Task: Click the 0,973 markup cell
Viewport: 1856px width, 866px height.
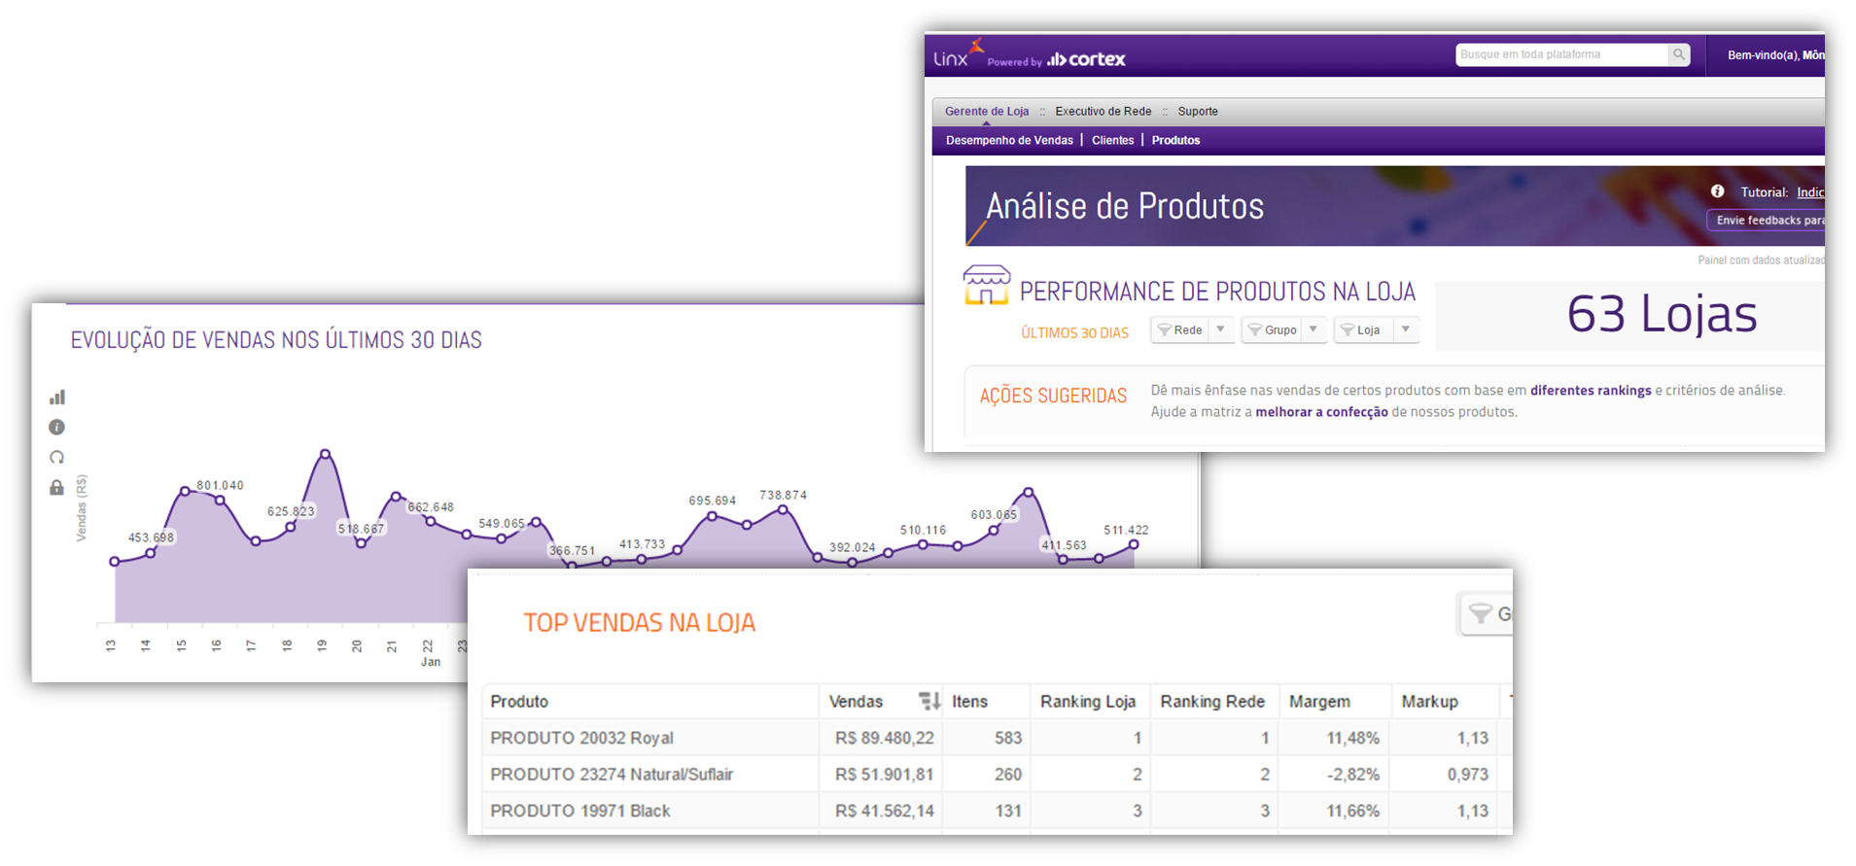Action: pyautogui.click(x=1467, y=775)
